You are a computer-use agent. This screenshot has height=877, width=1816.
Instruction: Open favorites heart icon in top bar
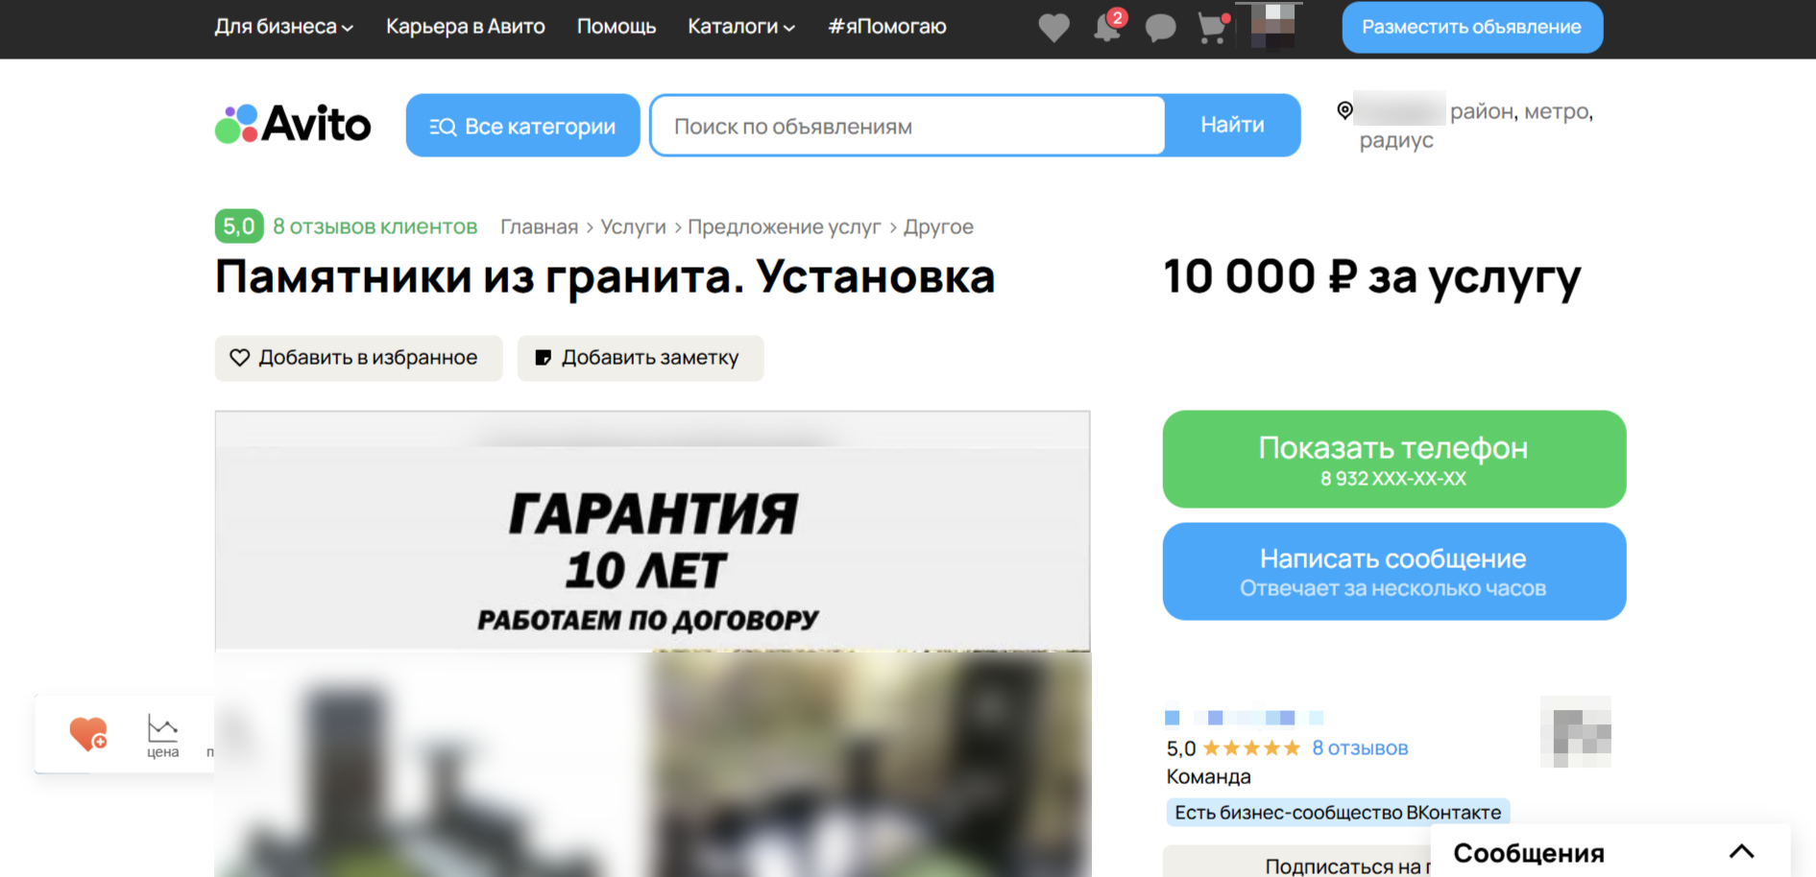(x=1053, y=27)
